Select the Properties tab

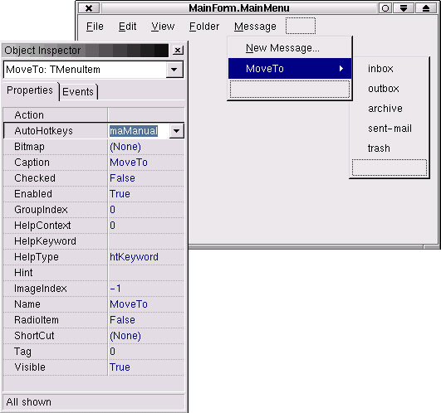pyautogui.click(x=30, y=90)
